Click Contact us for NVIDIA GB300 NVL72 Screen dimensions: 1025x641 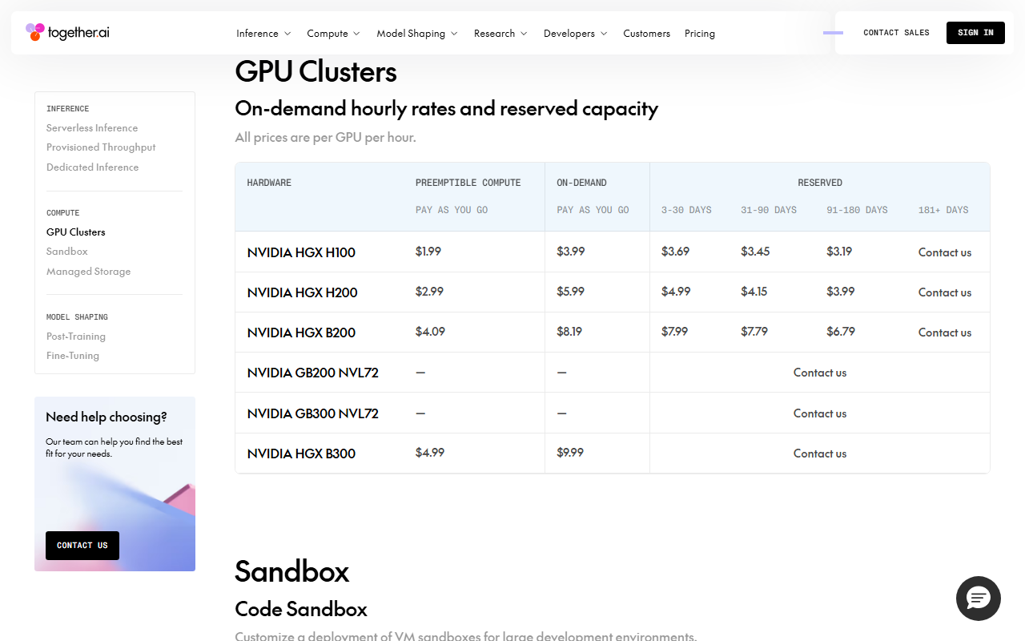(820, 413)
